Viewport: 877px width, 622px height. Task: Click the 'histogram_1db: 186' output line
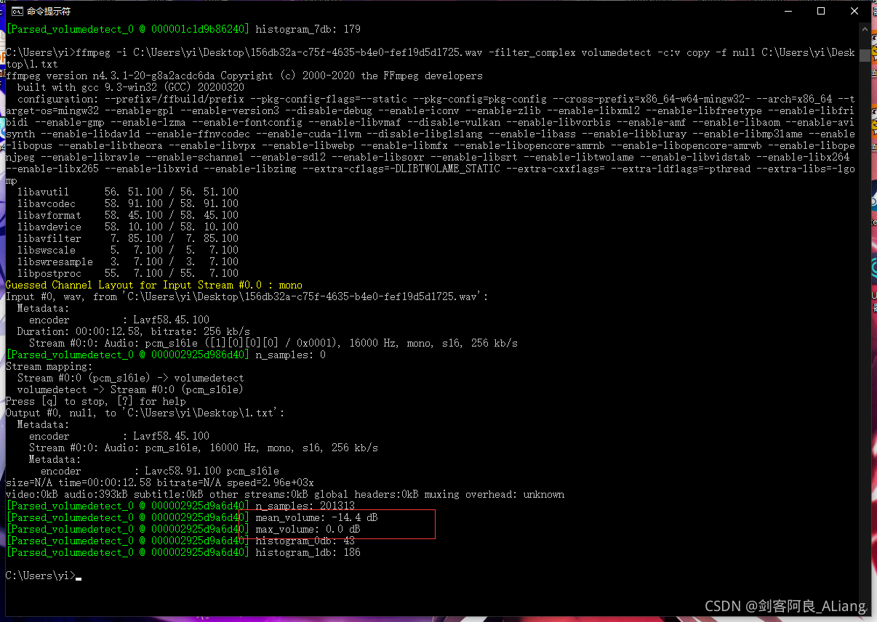[x=183, y=552]
